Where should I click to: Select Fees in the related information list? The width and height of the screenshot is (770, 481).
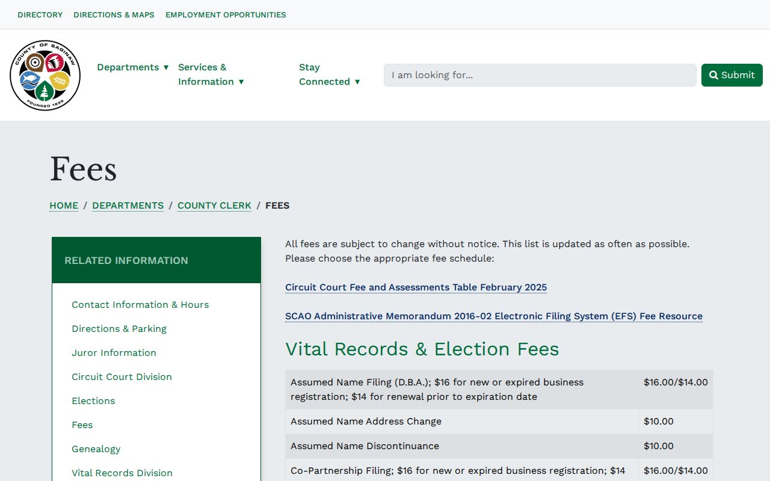82,425
